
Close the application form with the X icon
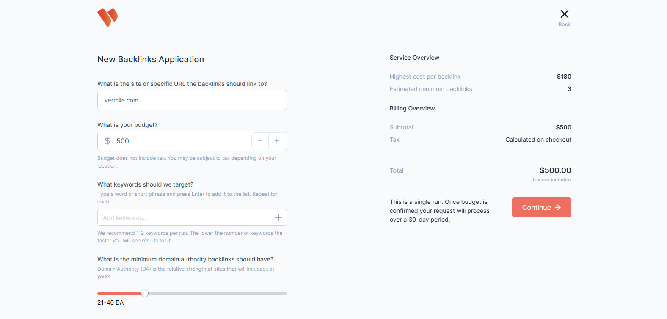564,14
